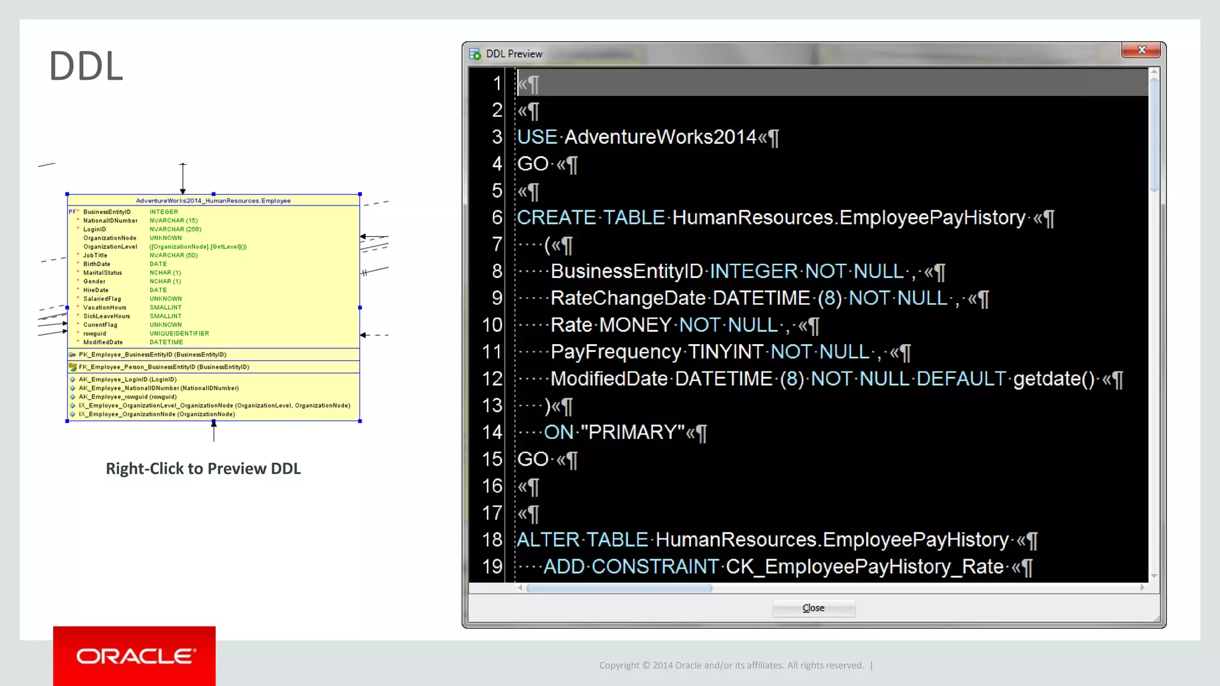Click the 'CREATE TABLE HumanResources.EmployeePayHistory' line
The width and height of the screenshot is (1220, 686).
point(785,218)
